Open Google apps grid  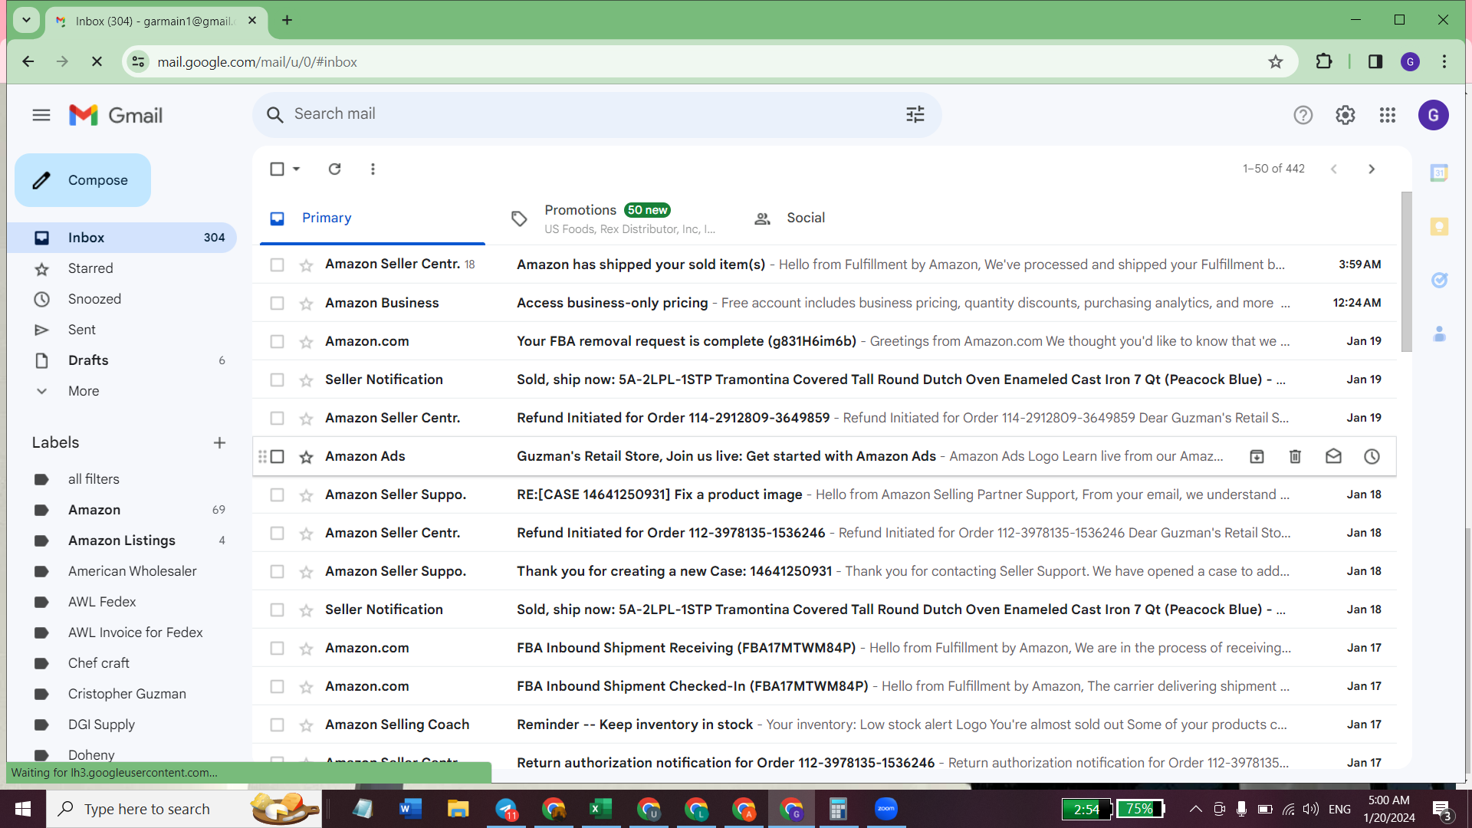coord(1388,115)
